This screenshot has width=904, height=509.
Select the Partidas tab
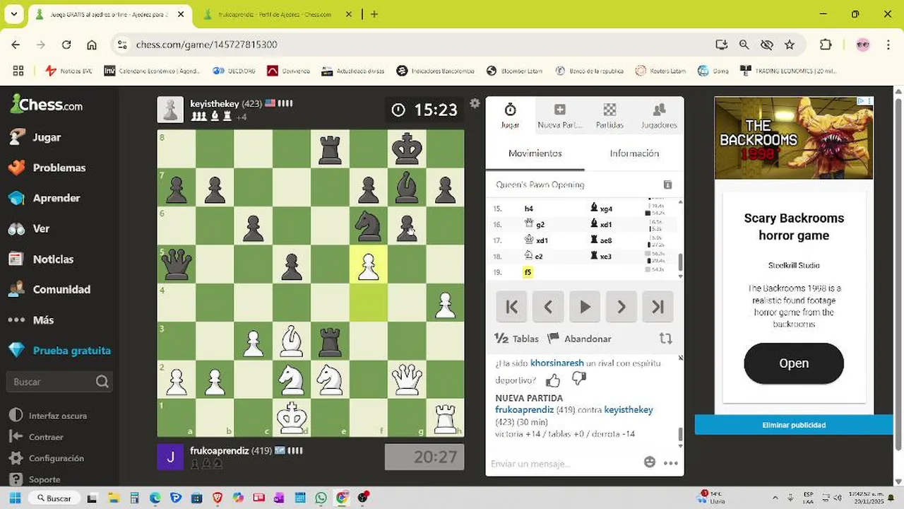[x=609, y=115]
